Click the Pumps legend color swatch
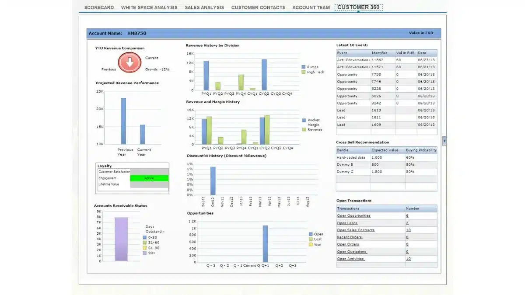Image resolution: width=525 pixels, height=295 pixels. pyautogui.click(x=304, y=67)
